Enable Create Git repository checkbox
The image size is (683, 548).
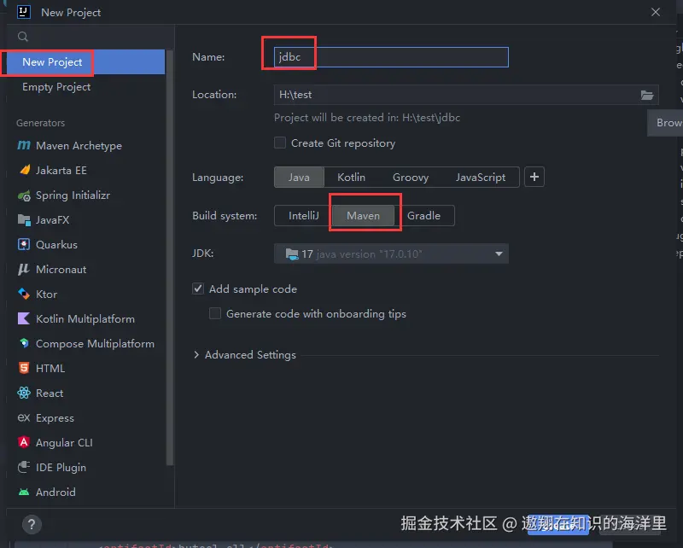coord(280,143)
